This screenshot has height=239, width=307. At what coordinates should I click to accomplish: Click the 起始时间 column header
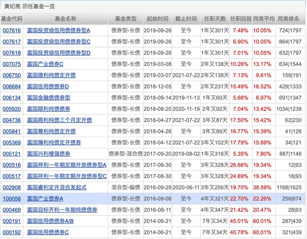pos(158,19)
